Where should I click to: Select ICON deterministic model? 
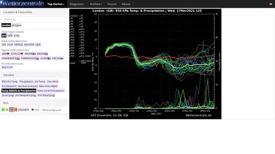tap(10, 44)
